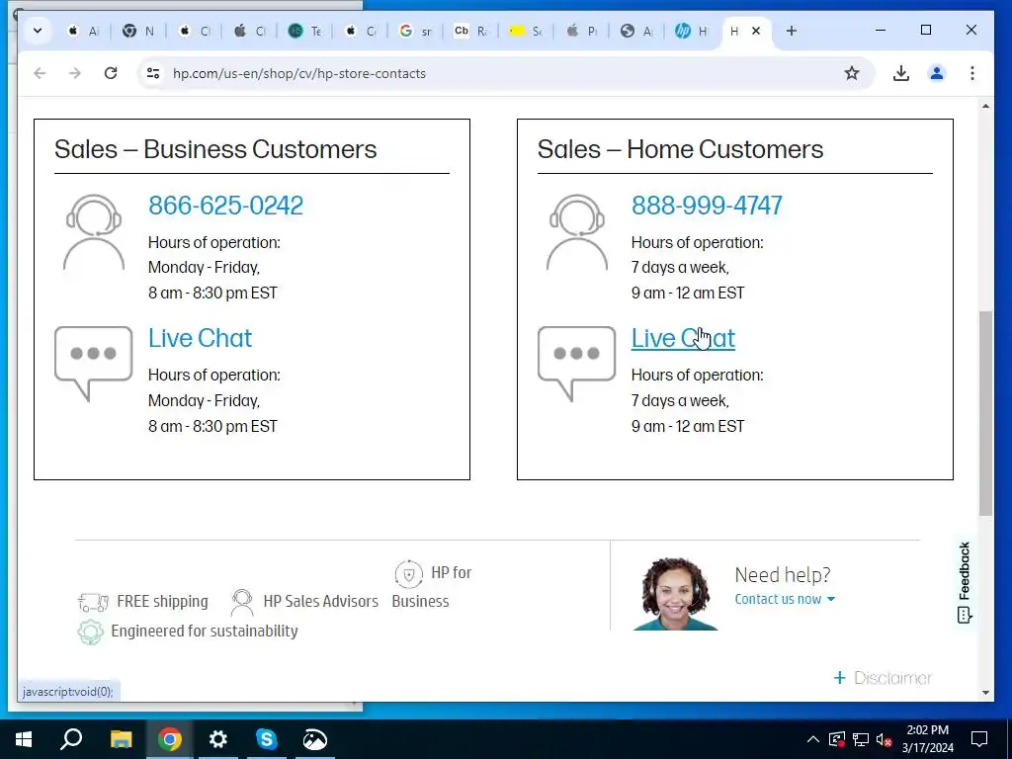1012x759 pixels.
Task: Click the FREE shipping text
Action: pyautogui.click(x=163, y=602)
